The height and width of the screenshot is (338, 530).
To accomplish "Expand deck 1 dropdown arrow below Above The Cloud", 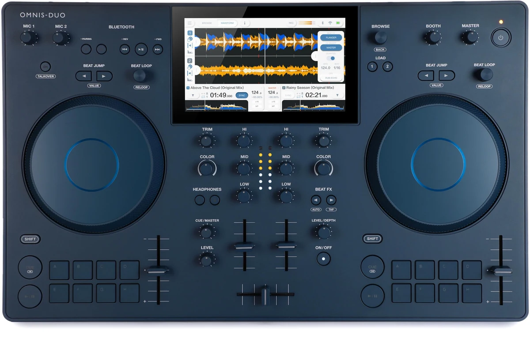I will (193, 95).
